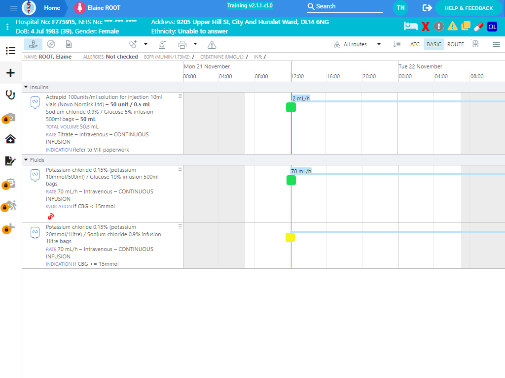Click the Glucose 10% infusion type icon
The width and height of the screenshot is (505, 378).
coord(35,176)
